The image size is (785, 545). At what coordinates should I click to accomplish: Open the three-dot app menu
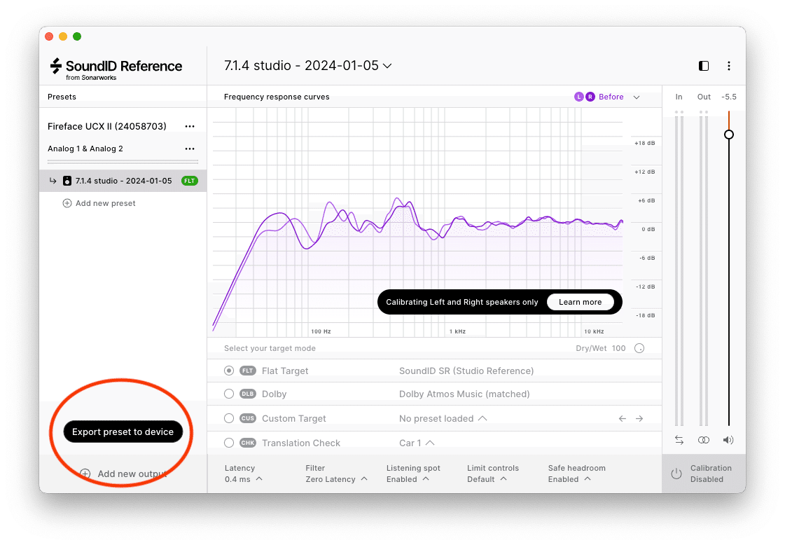point(729,66)
